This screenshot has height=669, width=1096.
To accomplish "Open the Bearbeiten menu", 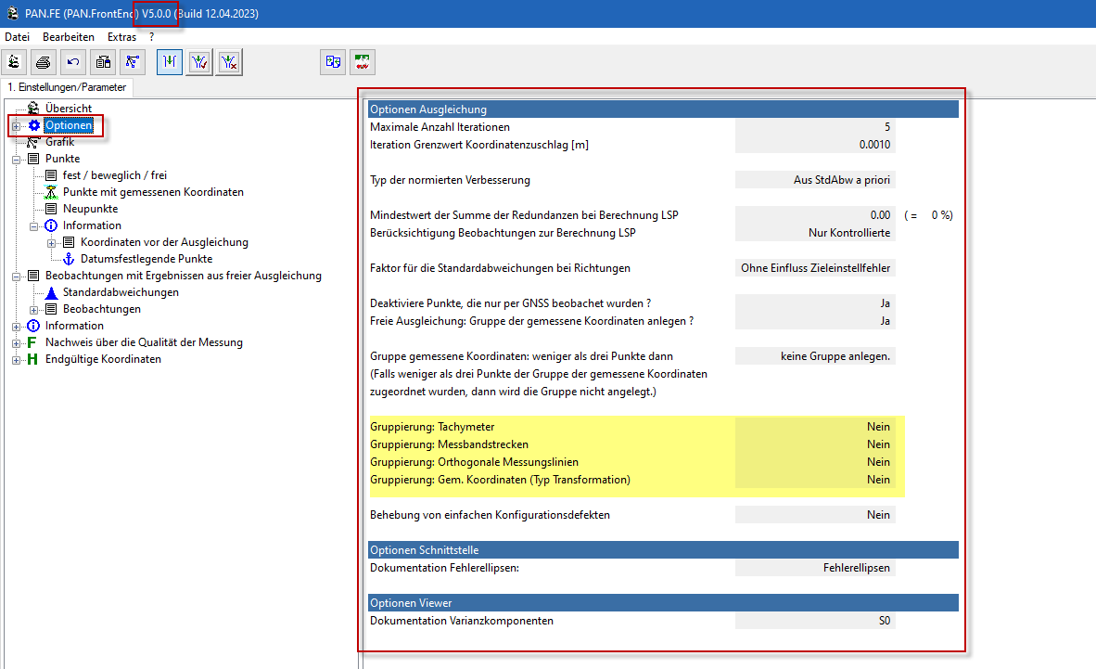I will coord(69,37).
